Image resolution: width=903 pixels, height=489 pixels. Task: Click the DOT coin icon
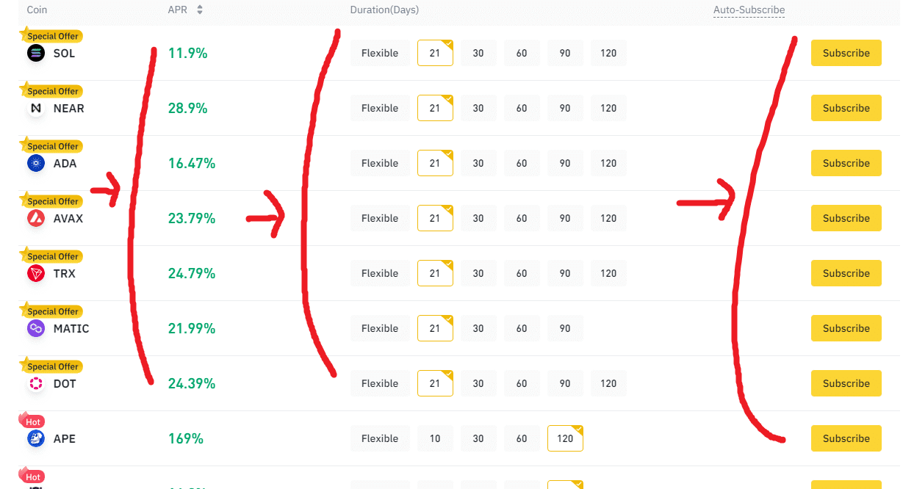35,383
